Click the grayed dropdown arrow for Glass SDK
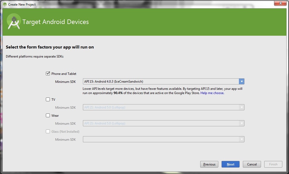The width and height of the screenshot is (289, 174). click(242, 139)
